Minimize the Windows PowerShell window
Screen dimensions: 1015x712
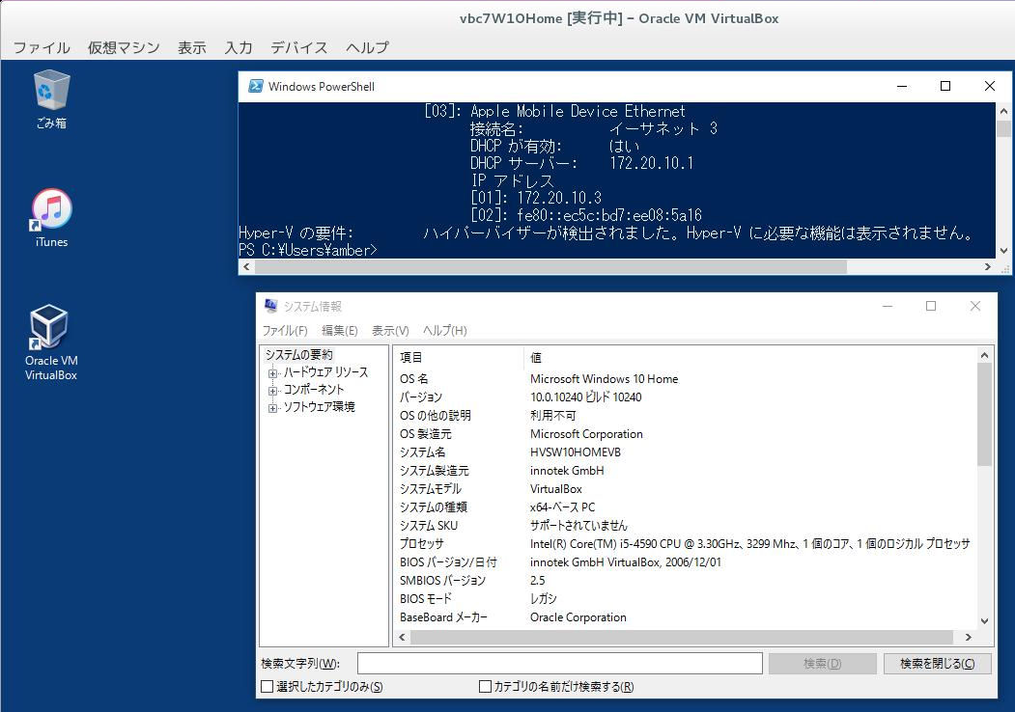tap(902, 86)
